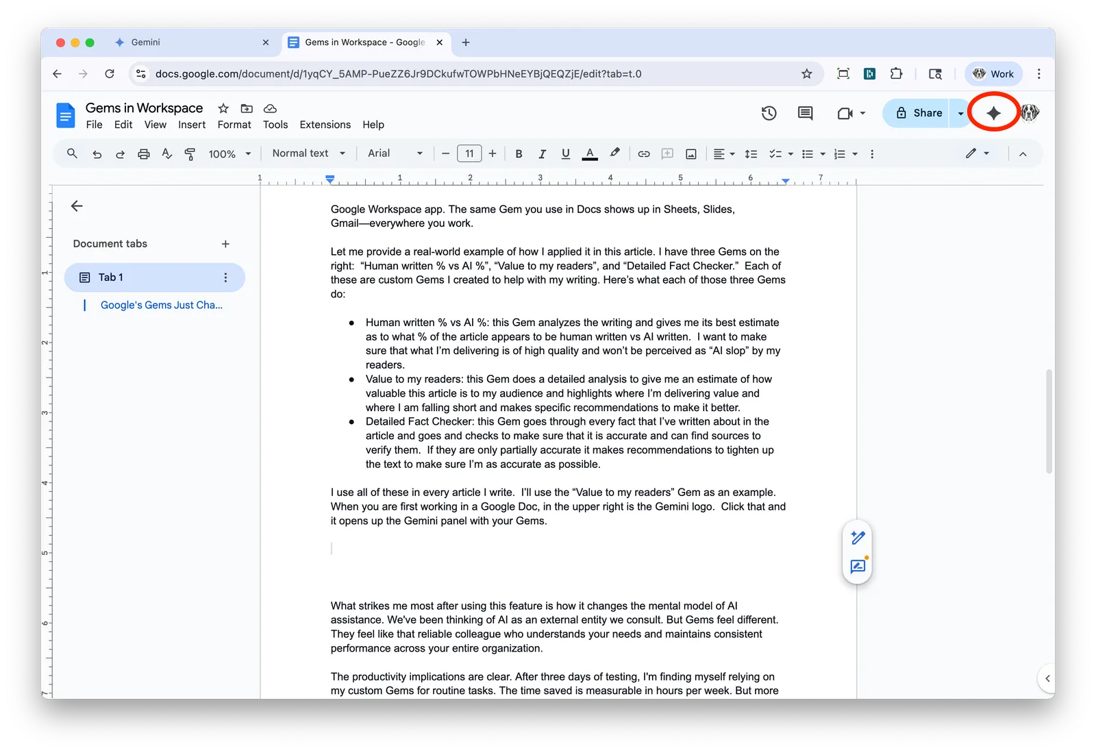Open zoom level 100% dropdown

click(229, 154)
